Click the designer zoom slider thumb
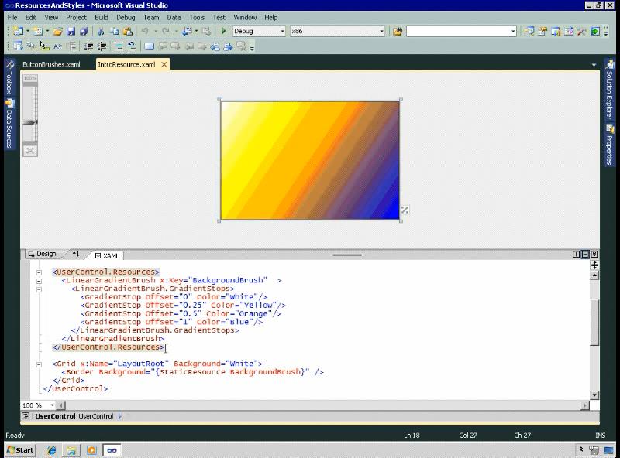 (x=29, y=122)
